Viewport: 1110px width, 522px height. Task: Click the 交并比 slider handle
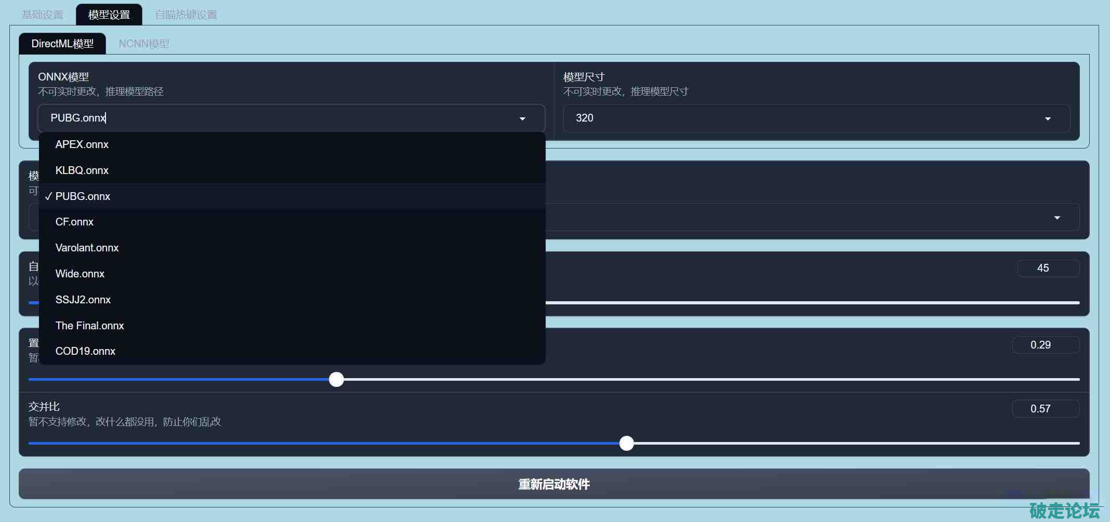pos(627,443)
